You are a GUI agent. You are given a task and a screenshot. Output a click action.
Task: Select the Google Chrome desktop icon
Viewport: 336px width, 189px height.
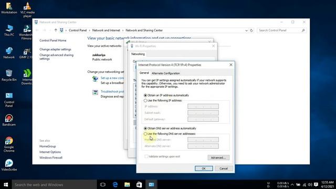coord(9,144)
